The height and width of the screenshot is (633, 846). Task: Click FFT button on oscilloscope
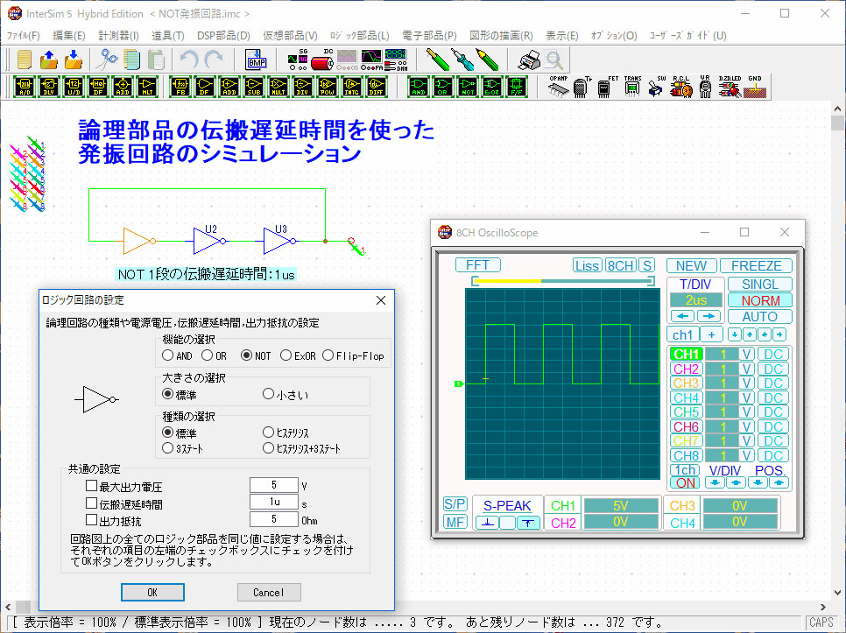pyautogui.click(x=477, y=264)
